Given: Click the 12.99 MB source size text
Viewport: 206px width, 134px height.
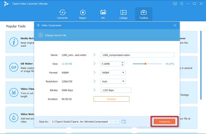Looking at the screenshot, I should point(67,64).
